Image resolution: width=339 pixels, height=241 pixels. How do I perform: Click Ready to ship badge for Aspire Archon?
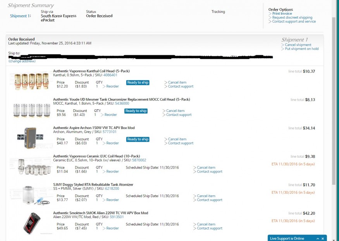pyautogui.click(x=138, y=139)
